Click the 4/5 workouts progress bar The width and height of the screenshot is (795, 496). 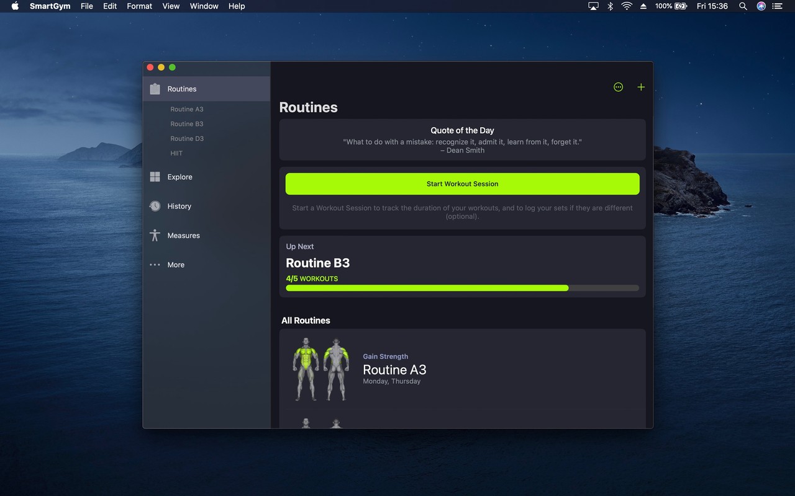[462, 288]
